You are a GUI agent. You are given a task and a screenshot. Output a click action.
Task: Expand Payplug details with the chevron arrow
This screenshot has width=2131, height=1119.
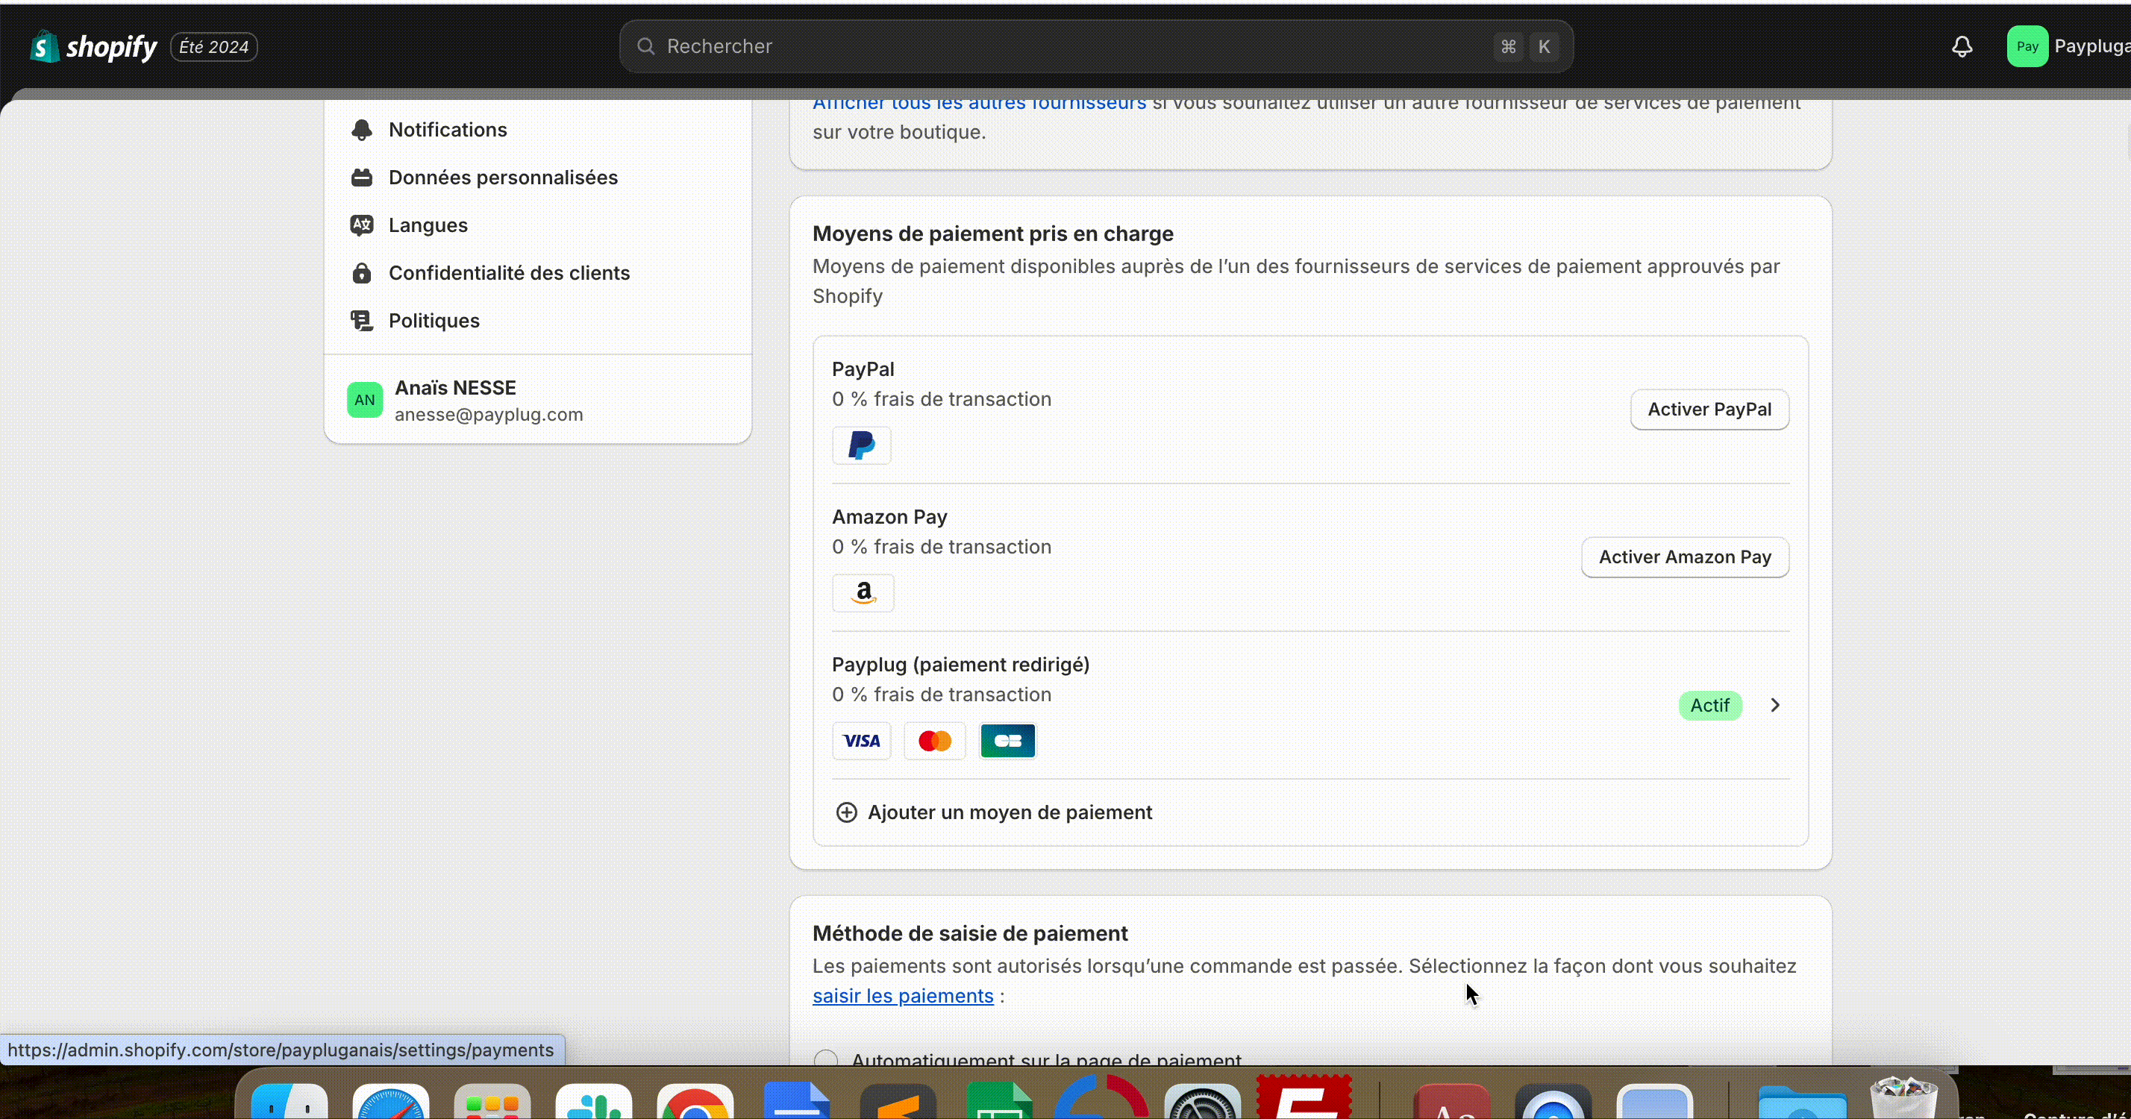[1774, 706]
